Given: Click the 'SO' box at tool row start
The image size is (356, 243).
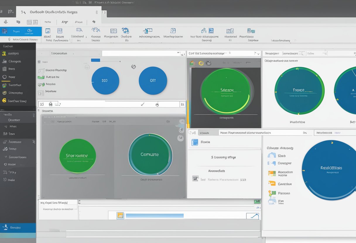Looking at the screenshot, I should click(x=42, y=104).
